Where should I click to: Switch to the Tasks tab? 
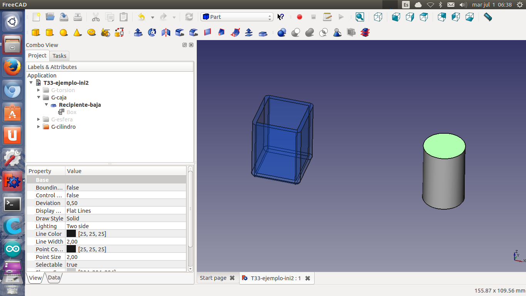coord(59,56)
